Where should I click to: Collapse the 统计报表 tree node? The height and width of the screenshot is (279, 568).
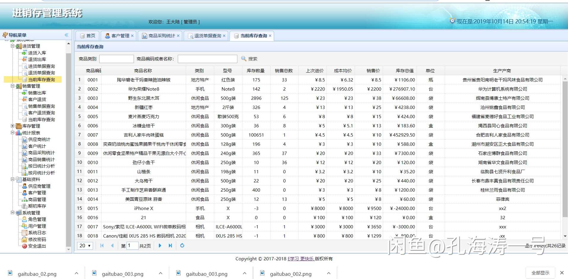pos(12,133)
